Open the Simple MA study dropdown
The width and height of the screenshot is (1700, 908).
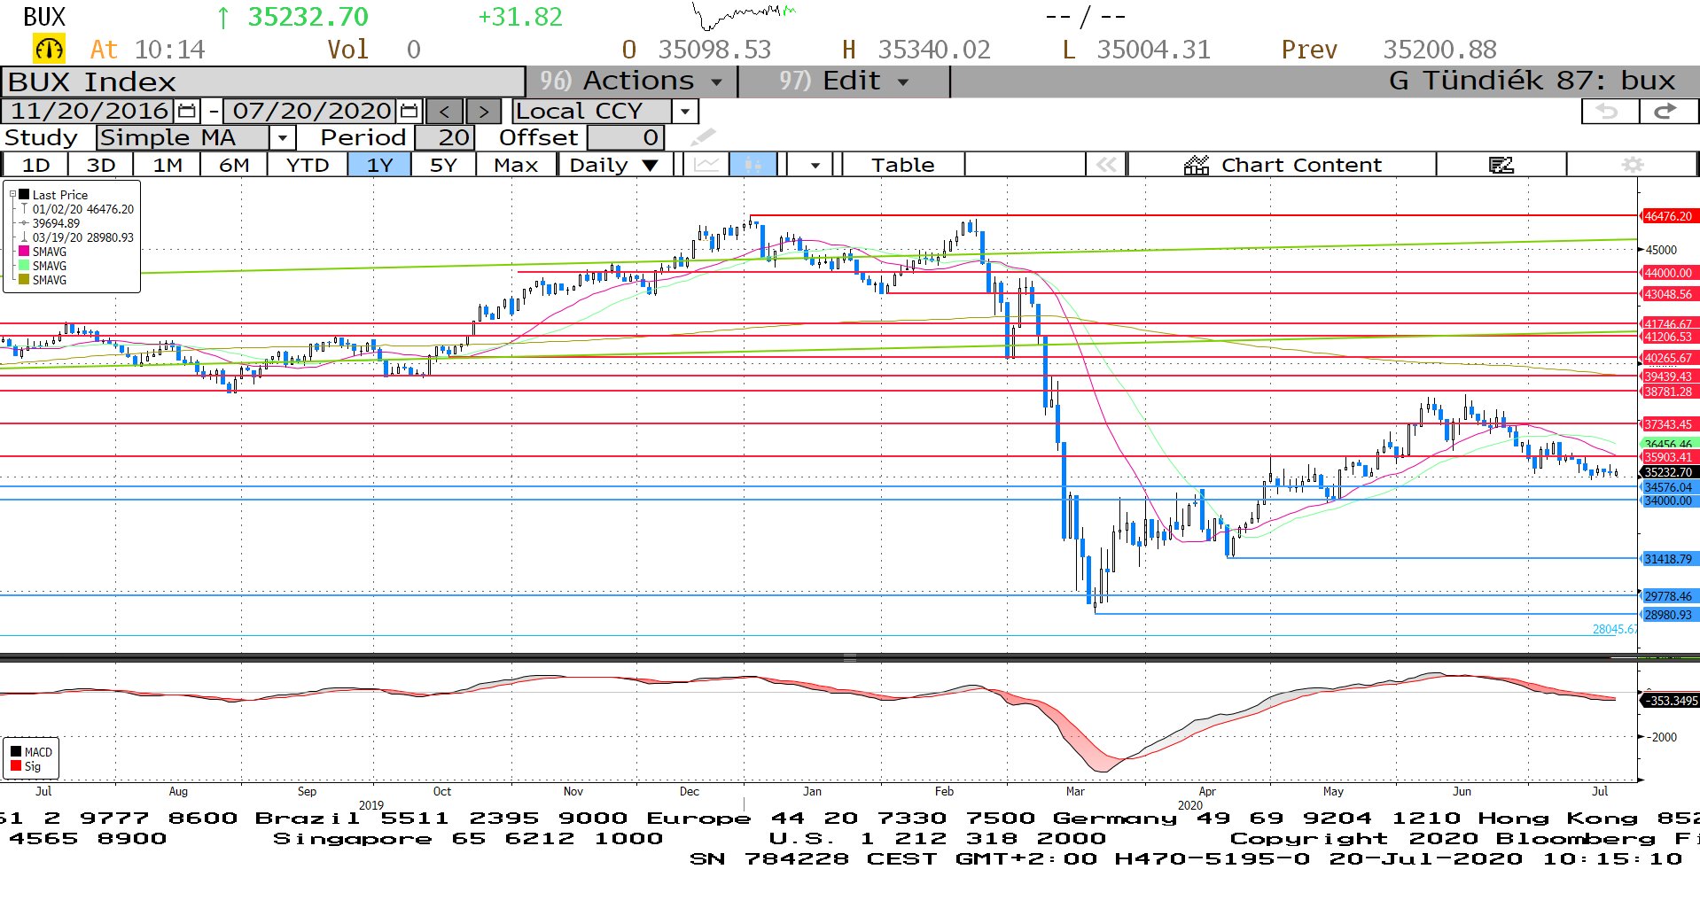click(282, 137)
